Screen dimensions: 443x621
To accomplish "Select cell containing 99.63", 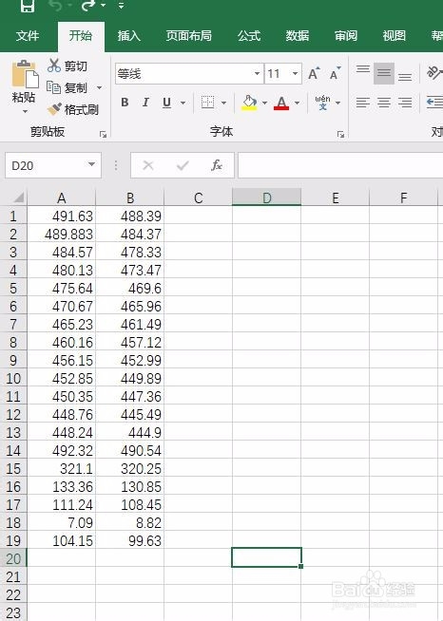I will pyautogui.click(x=130, y=540).
